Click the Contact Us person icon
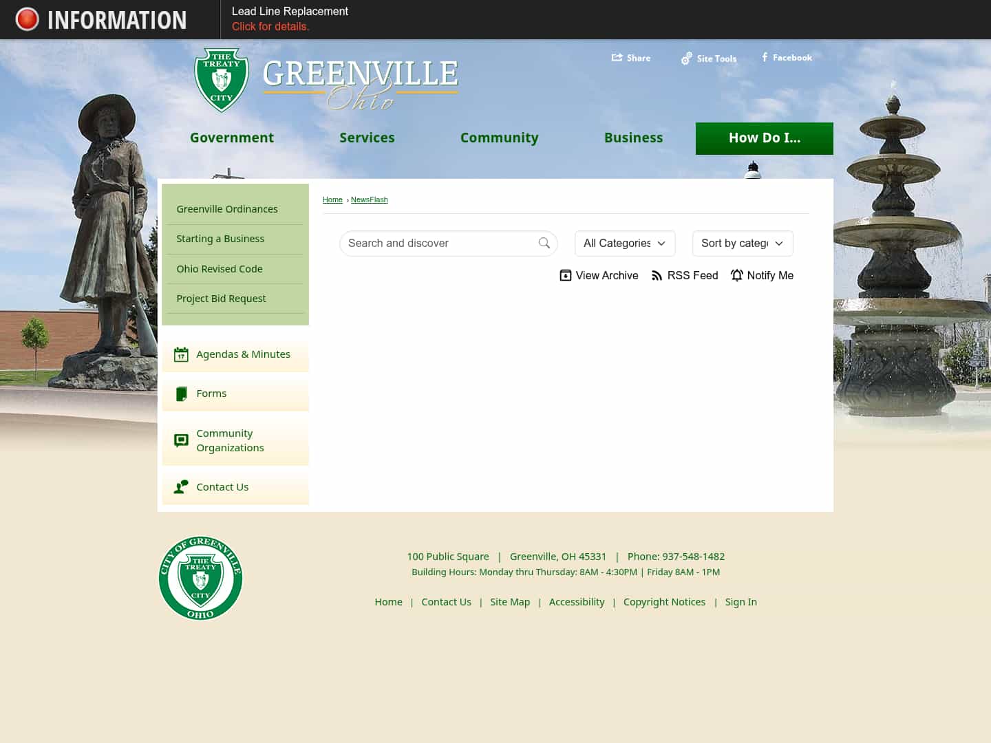The height and width of the screenshot is (743, 991). click(181, 487)
